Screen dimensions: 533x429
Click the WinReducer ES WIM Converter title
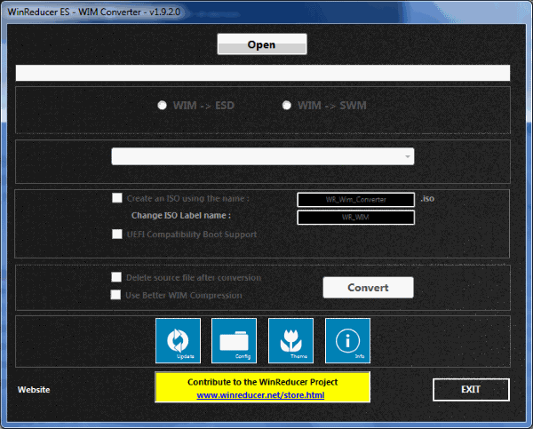(x=94, y=12)
